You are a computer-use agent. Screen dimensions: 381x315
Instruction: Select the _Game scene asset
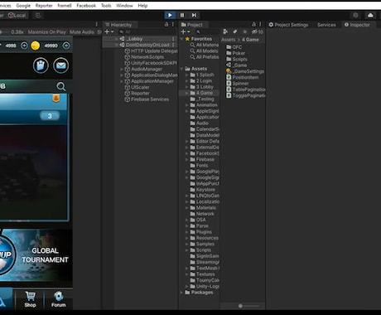click(x=237, y=65)
